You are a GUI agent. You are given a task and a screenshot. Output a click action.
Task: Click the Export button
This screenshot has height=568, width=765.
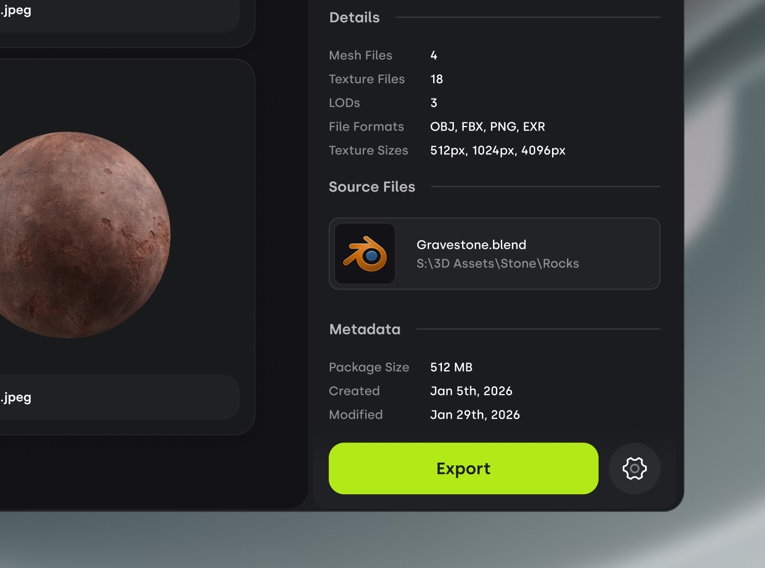[x=463, y=468]
